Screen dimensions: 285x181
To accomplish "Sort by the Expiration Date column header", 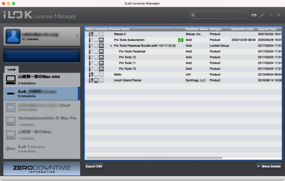I will [x=242, y=29].
